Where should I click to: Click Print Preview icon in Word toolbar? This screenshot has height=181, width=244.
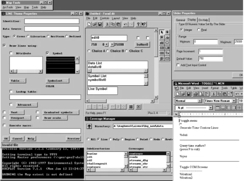point(201,94)
